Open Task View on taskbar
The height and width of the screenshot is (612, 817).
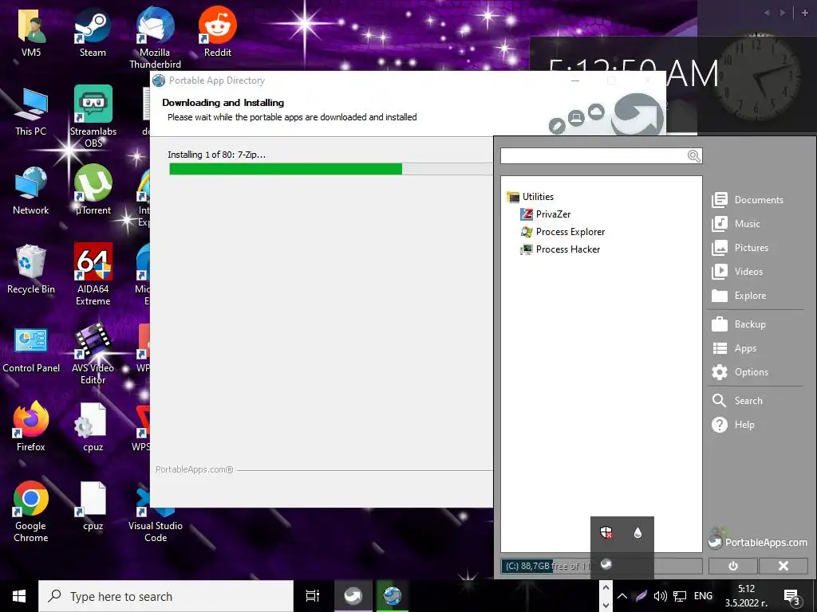[313, 596]
